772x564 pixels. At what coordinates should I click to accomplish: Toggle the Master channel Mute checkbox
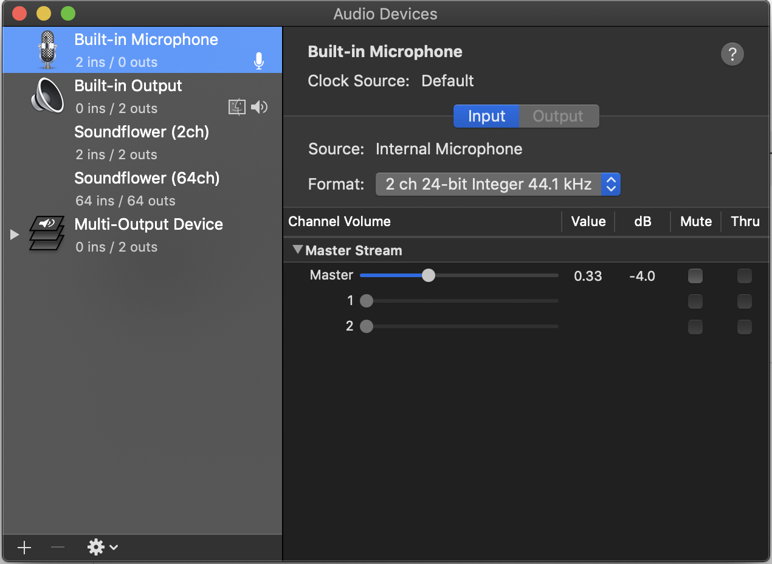(x=695, y=276)
